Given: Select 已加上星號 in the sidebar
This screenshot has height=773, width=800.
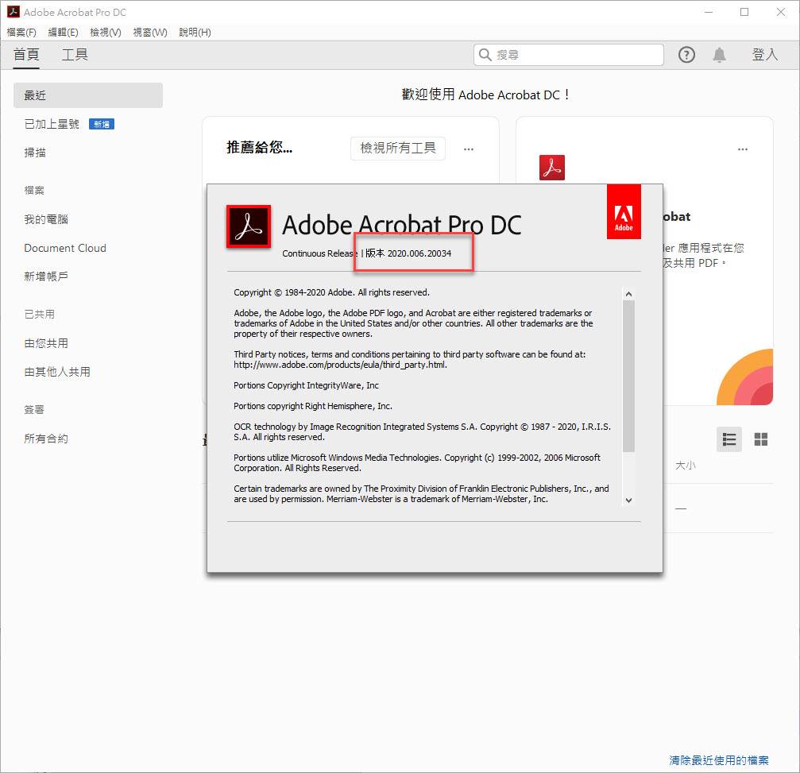Looking at the screenshot, I should 52,124.
